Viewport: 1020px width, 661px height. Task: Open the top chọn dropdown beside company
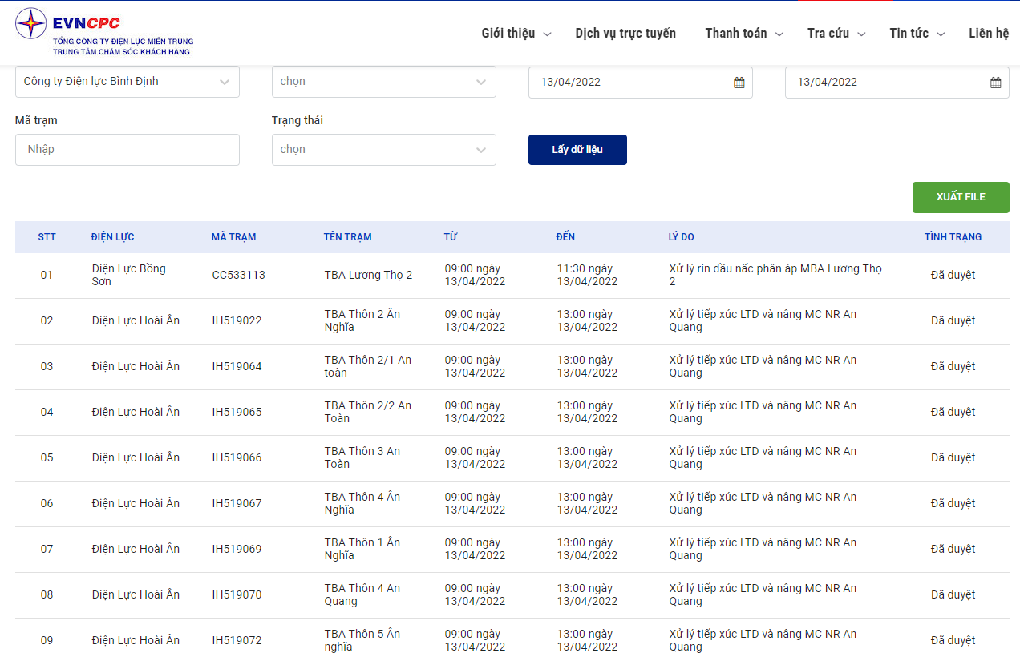pos(384,82)
